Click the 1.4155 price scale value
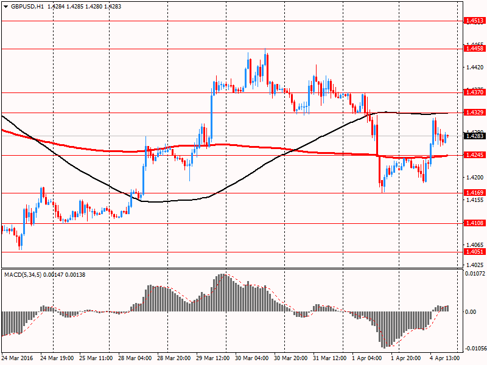 click(x=475, y=200)
